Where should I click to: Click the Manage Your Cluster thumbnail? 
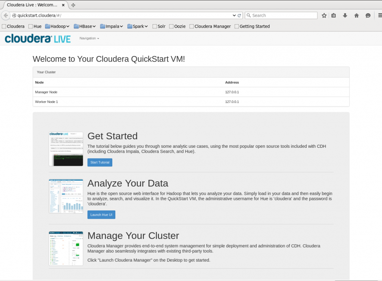point(66,249)
